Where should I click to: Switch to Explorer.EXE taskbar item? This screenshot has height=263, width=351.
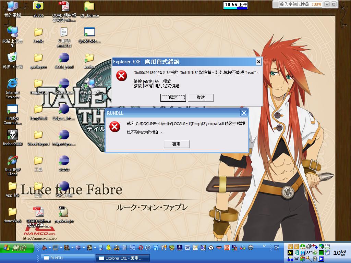pos(122,258)
